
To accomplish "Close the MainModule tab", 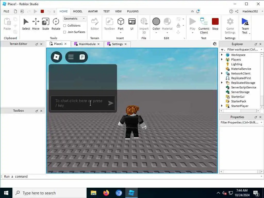I will (99, 44).
